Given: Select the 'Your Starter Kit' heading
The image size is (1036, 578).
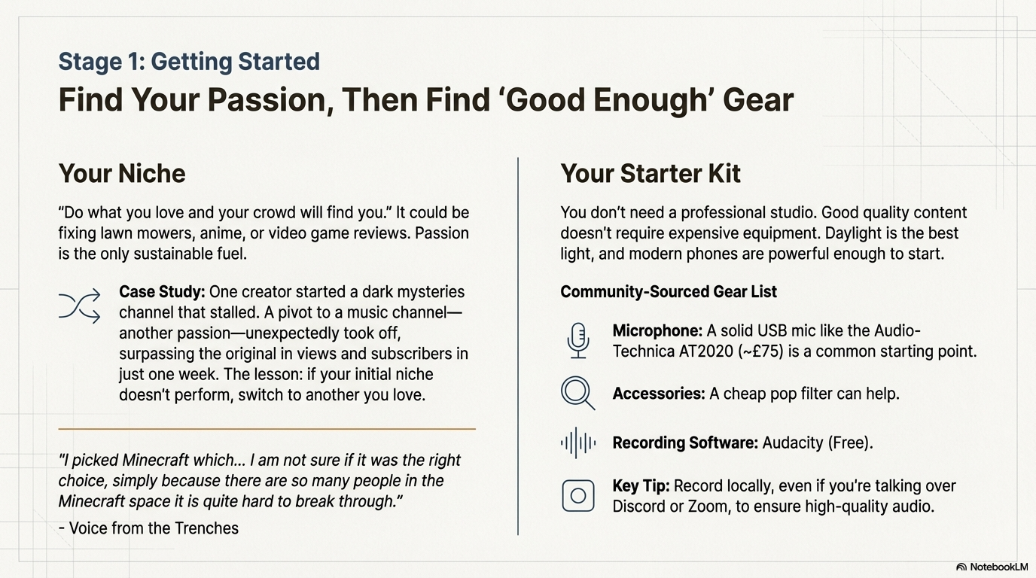Looking at the screenshot, I should (651, 174).
